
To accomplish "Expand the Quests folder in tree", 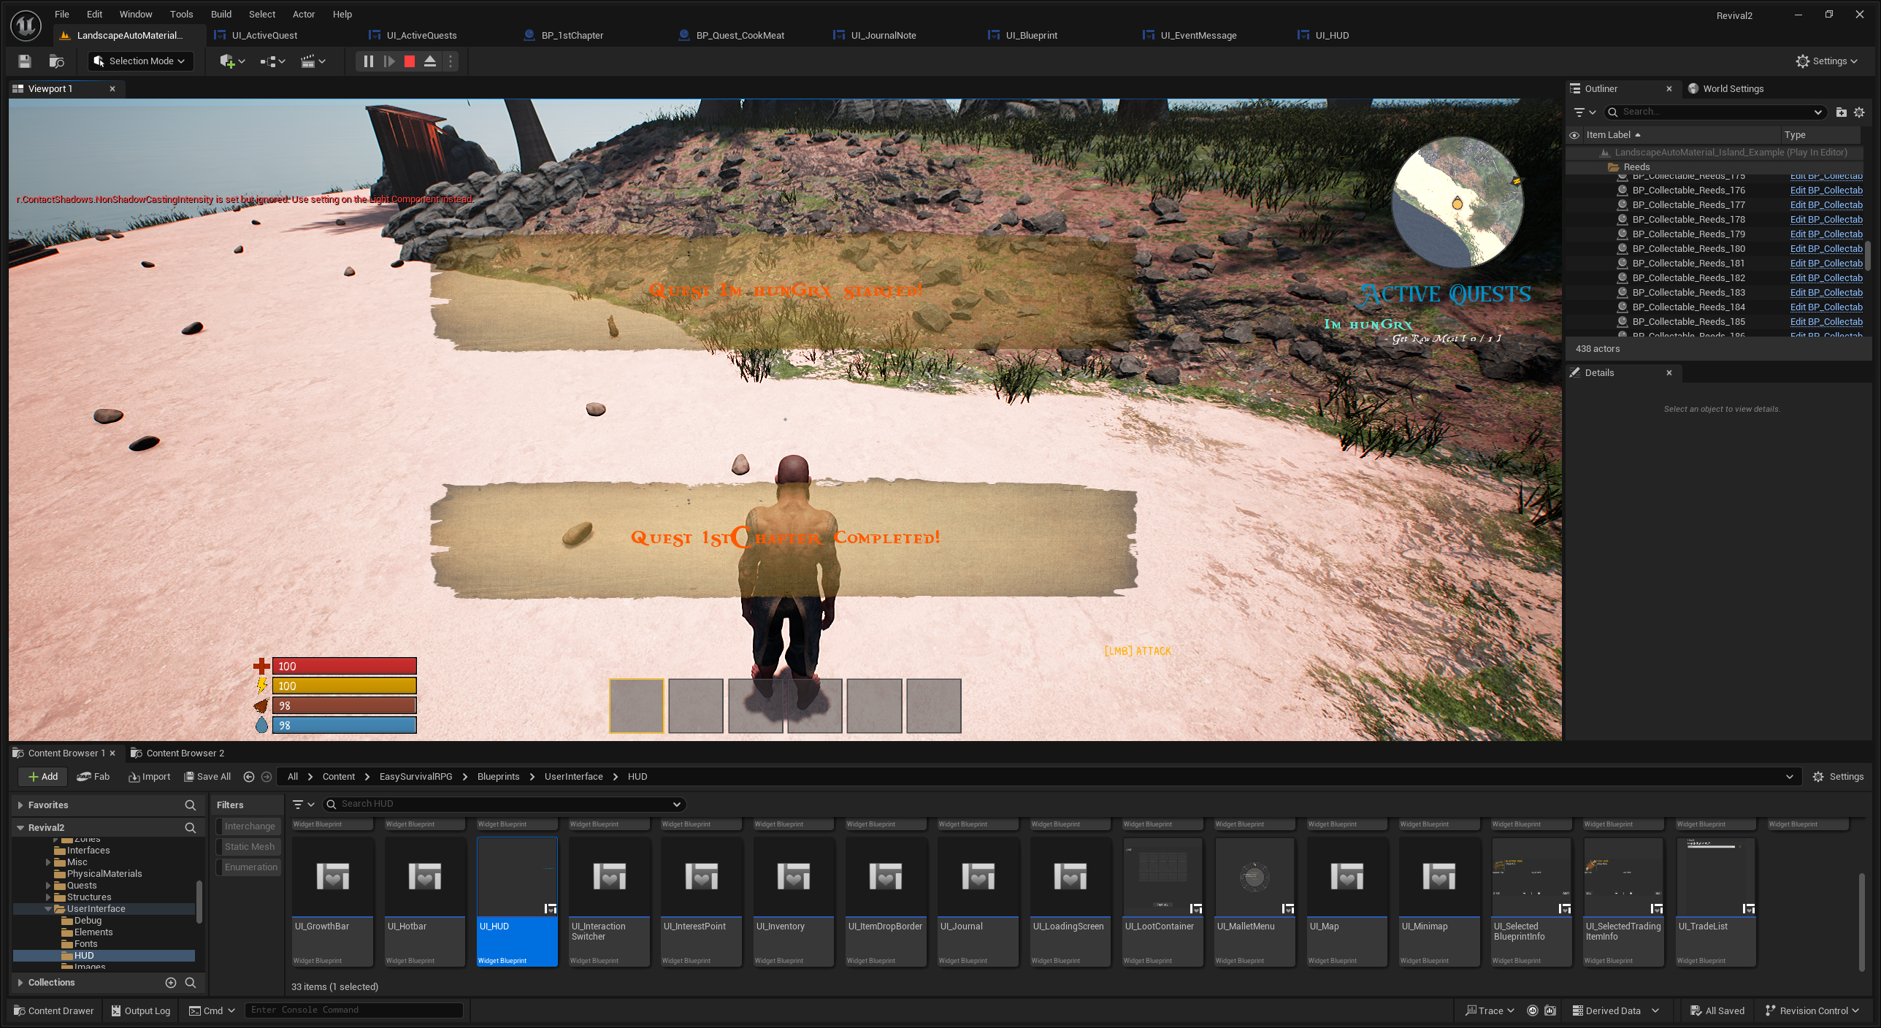I will click(48, 886).
